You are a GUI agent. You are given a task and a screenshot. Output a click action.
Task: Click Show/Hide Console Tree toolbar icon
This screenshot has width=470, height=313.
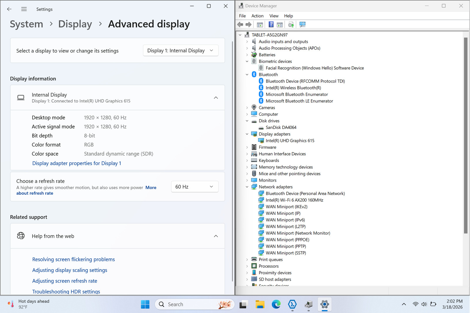(260, 25)
